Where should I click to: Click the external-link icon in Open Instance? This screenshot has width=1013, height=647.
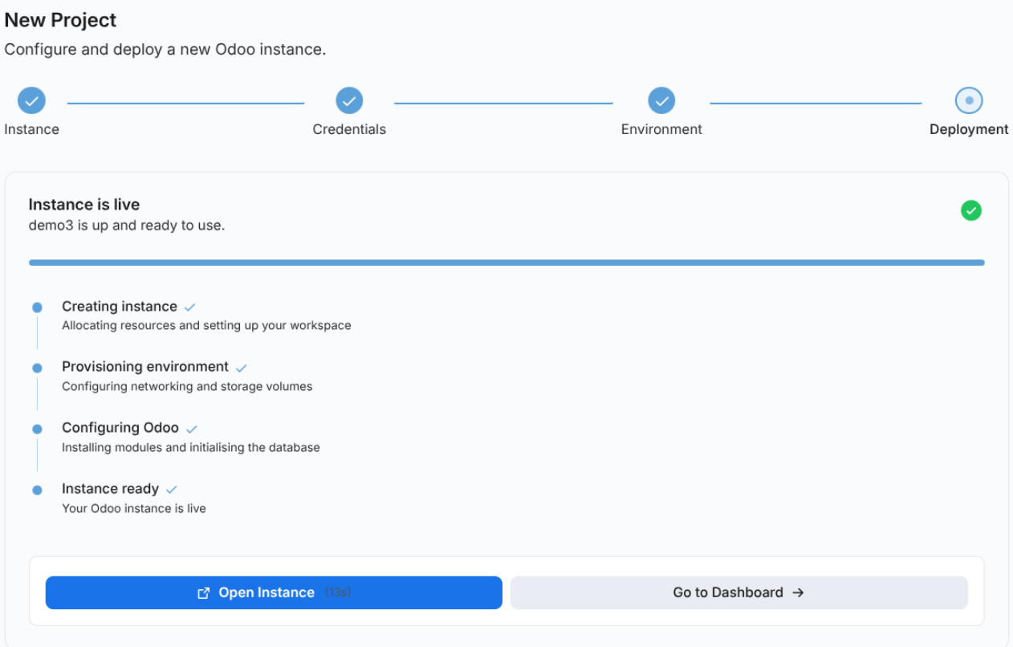pos(204,593)
